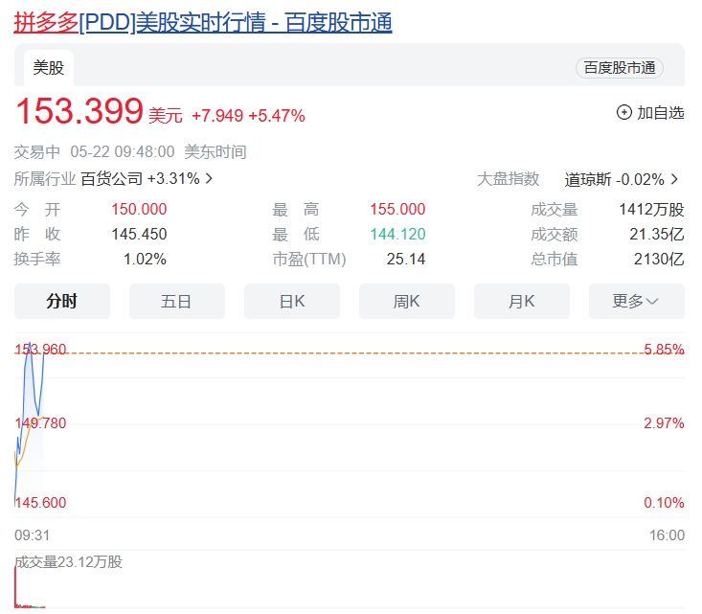Click the change value +7.949
This screenshot has height=614, width=702.
click(x=217, y=116)
